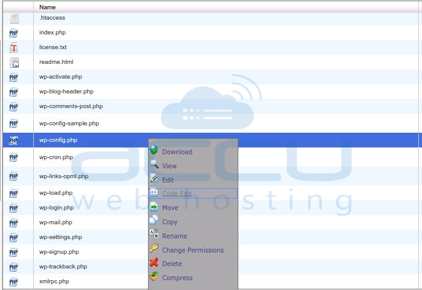Click the PHP icon beside wp-comments-post.php

tap(14, 107)
